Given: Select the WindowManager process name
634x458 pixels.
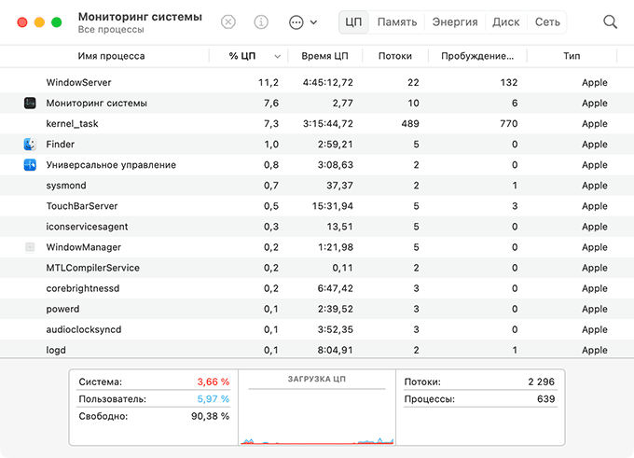Looking at the screenshot, I should click(x=83, y=247).
